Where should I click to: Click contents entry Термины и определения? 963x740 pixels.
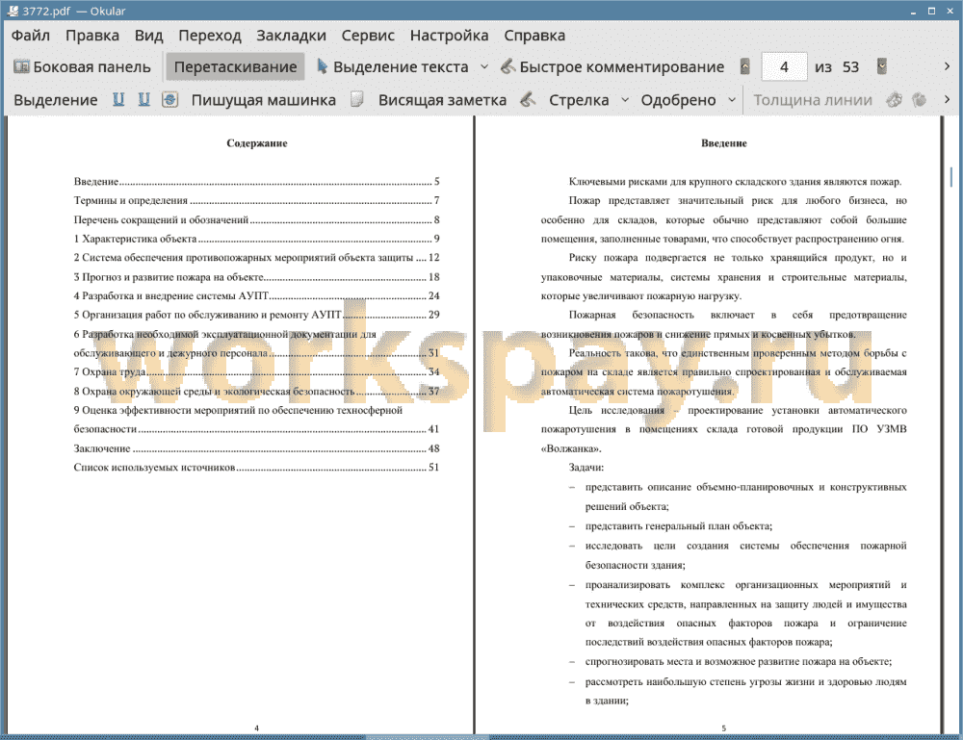[256, 201]
